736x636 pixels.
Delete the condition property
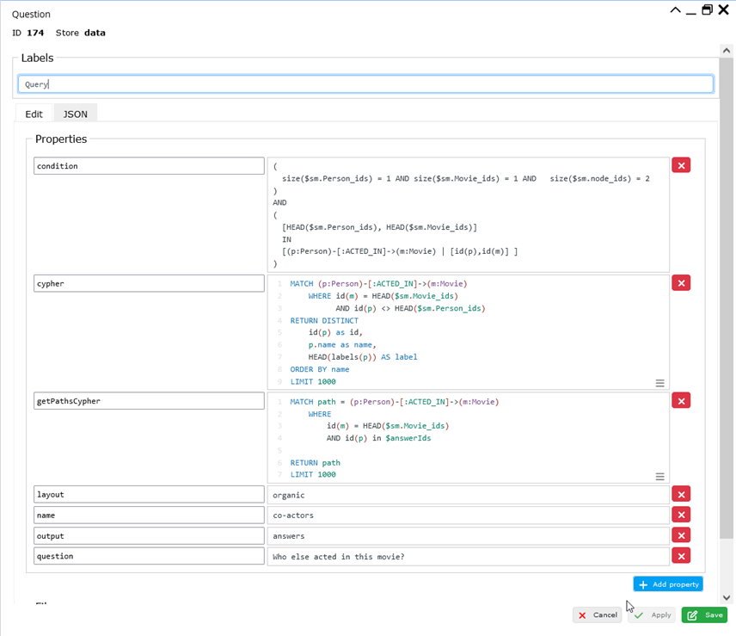pyautogui.click(x=681, y=165)
